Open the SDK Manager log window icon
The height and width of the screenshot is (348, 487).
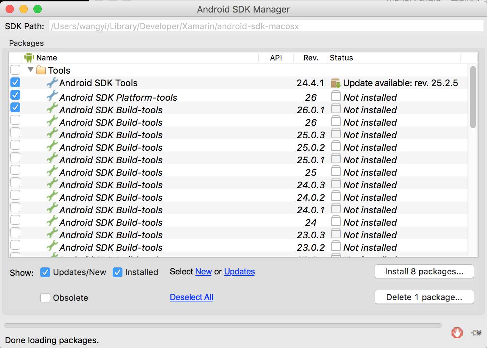[x=477, y=333]
